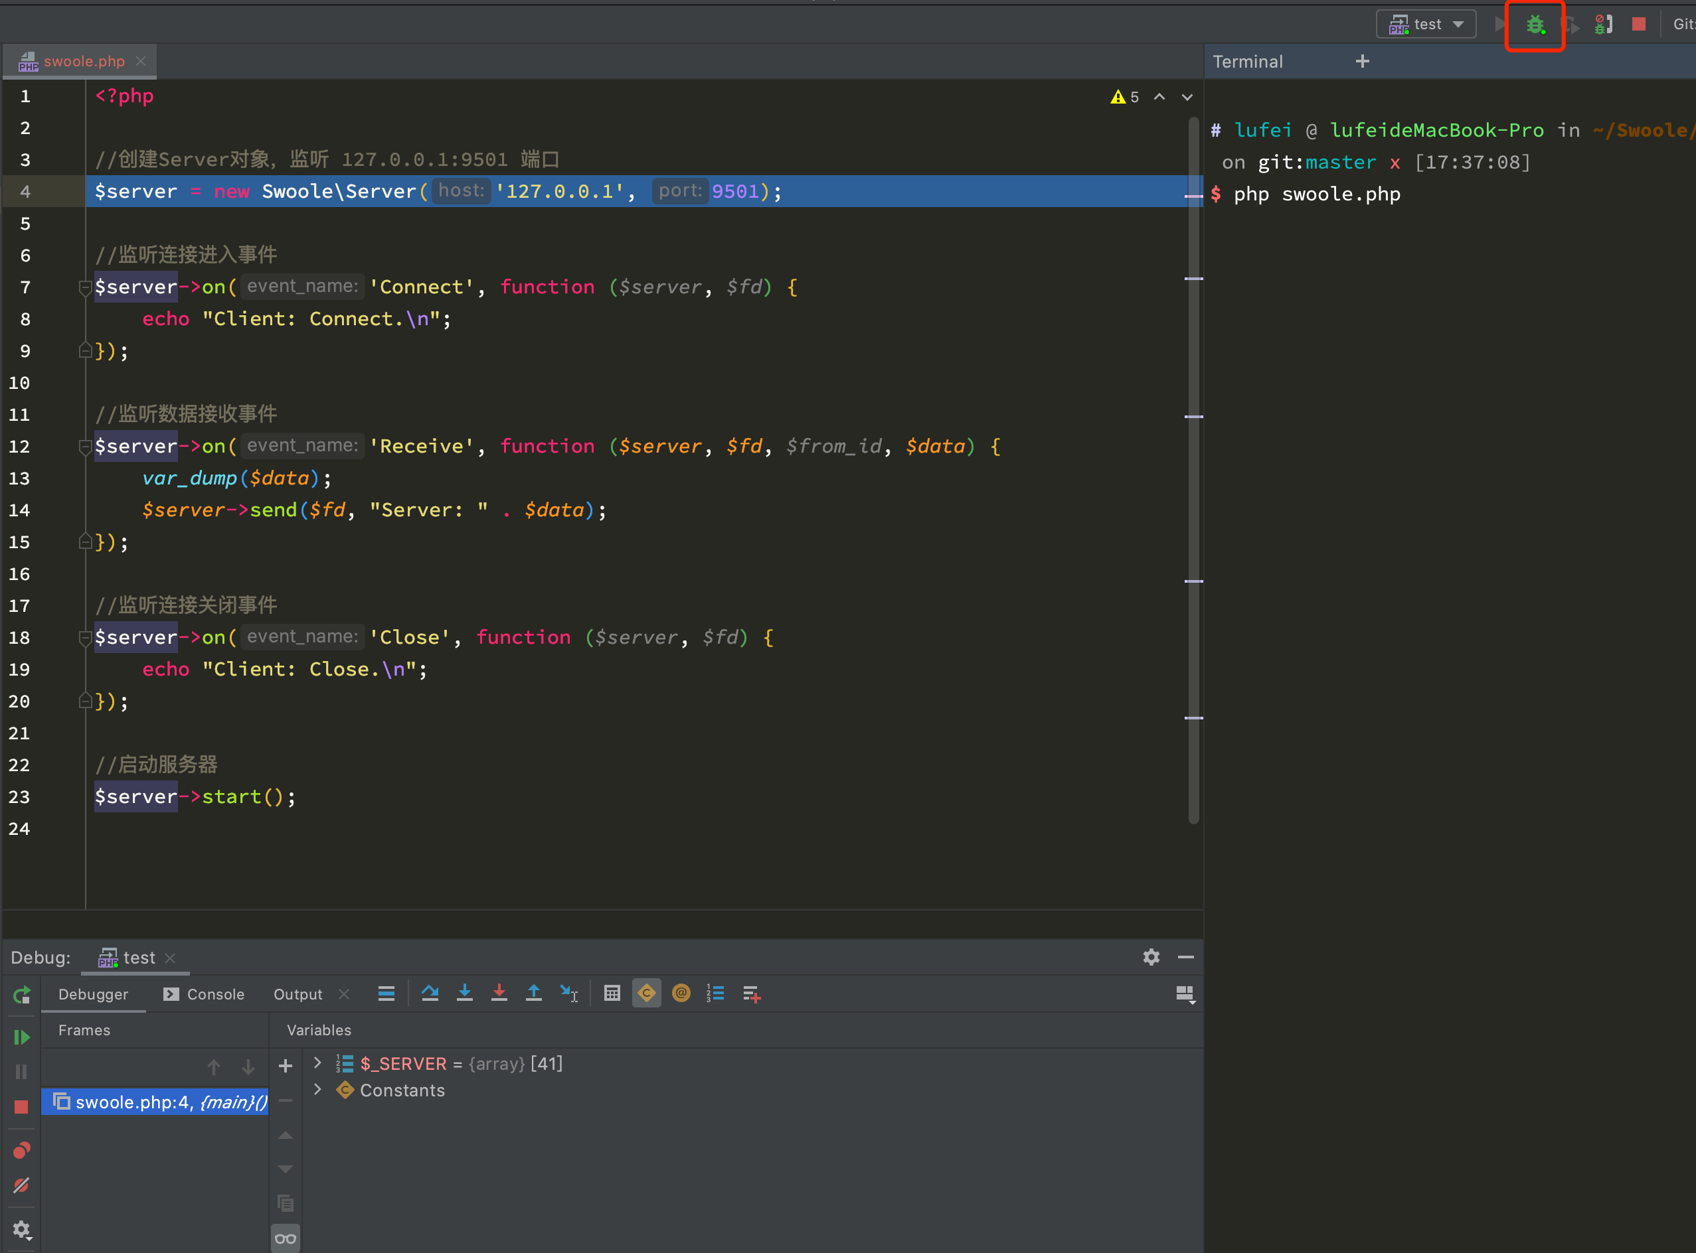This screenshot has width=1696, height=1253.
Task: Click Run to Cursor icon
Action: point(568,994)
